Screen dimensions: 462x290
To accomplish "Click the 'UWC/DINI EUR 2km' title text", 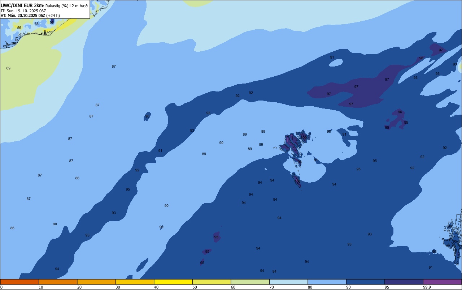I will (x=22, y=5).
